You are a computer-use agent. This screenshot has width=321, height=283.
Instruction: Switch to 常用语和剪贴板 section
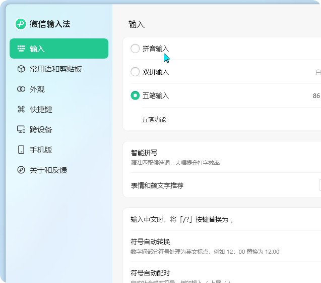pyautogui.click(x=59, y=69)
